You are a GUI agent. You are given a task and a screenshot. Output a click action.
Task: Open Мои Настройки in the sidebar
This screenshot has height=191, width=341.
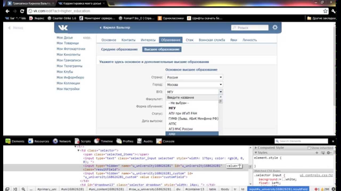68,89
